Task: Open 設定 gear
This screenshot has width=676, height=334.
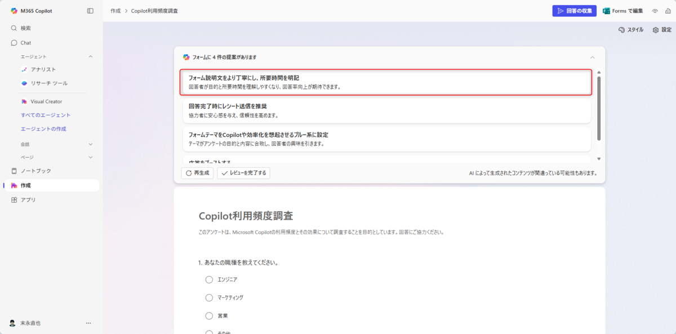Action: click(x=662, y=30)
